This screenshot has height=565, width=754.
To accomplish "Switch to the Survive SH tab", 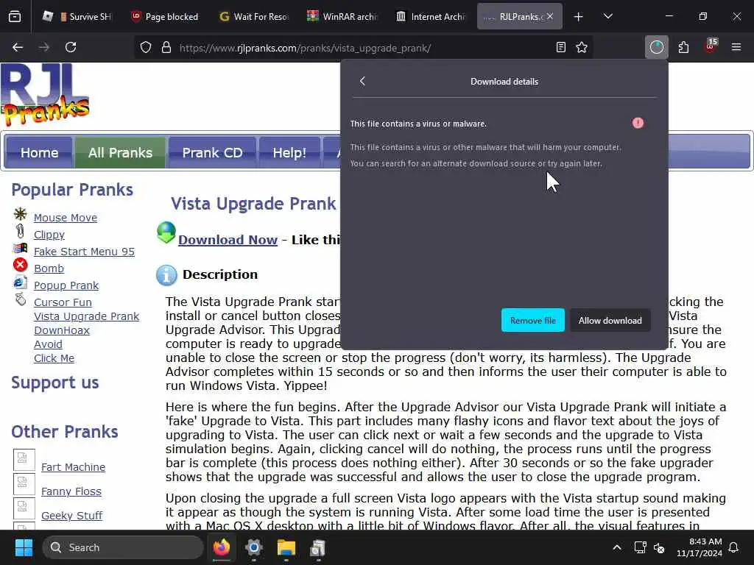I will [x=77, y=17].
